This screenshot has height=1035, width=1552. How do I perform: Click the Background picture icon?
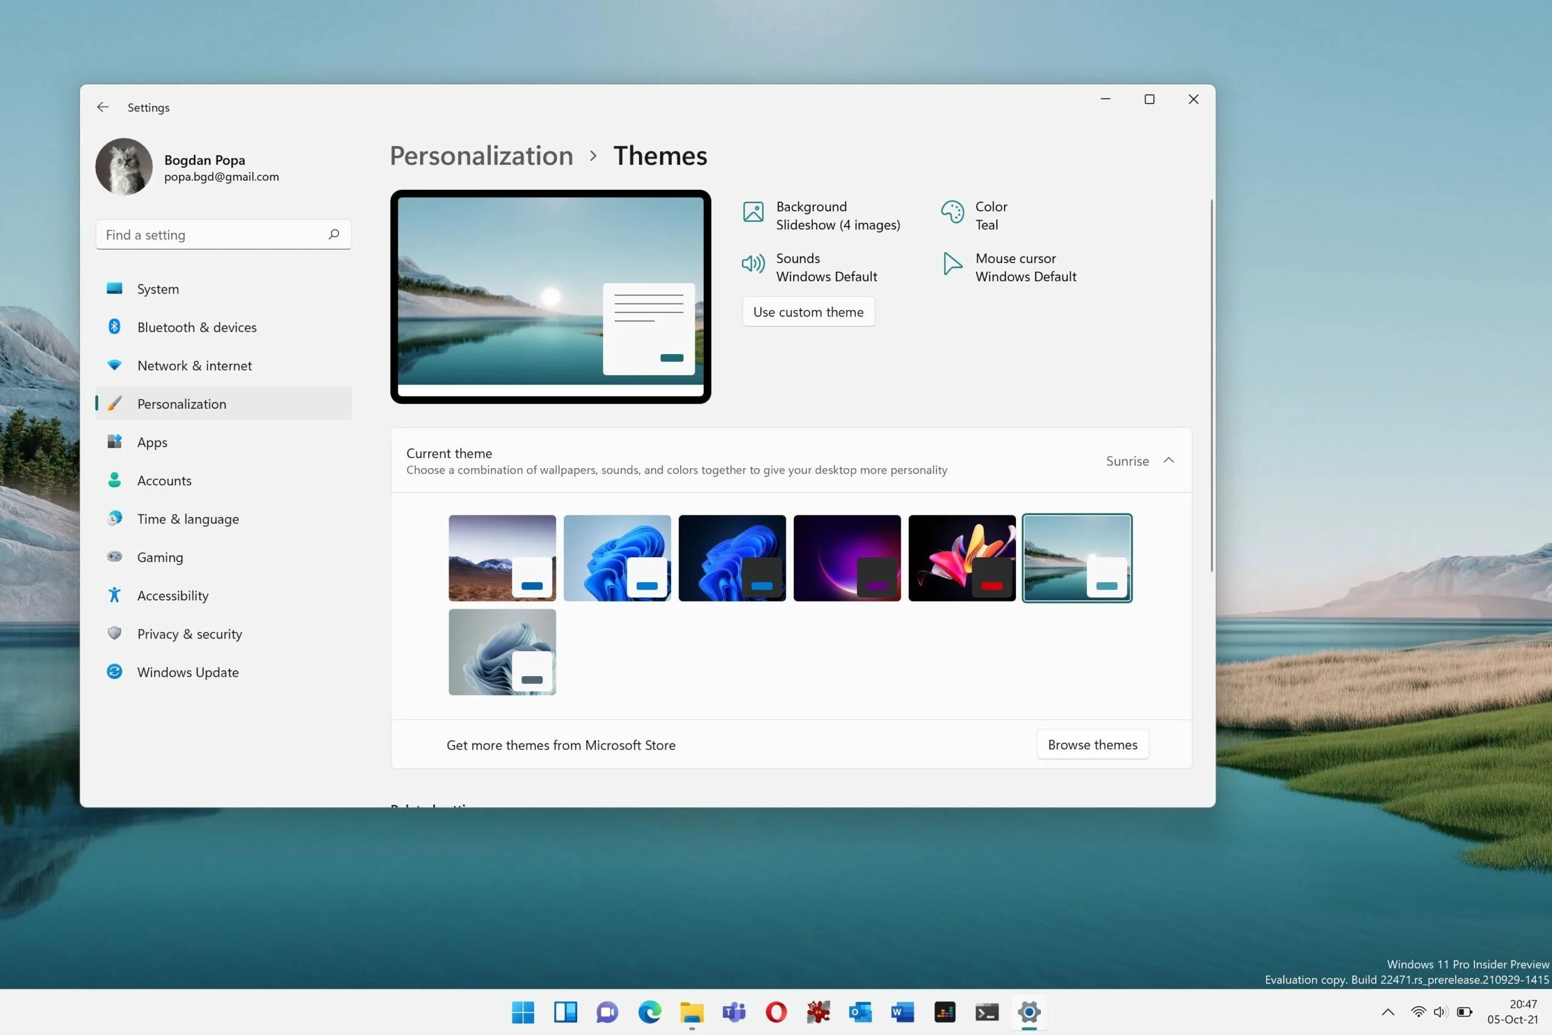(x=753, y=212)
